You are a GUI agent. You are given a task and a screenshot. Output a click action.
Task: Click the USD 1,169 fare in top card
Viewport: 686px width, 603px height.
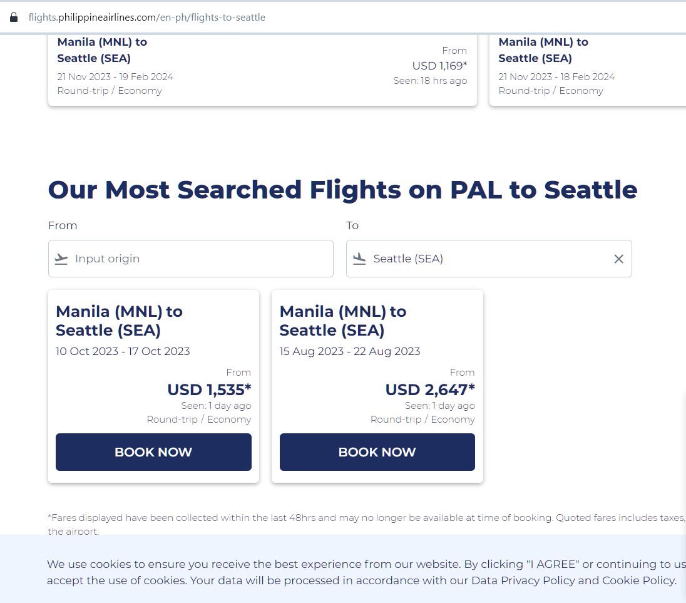click(439, 66)
